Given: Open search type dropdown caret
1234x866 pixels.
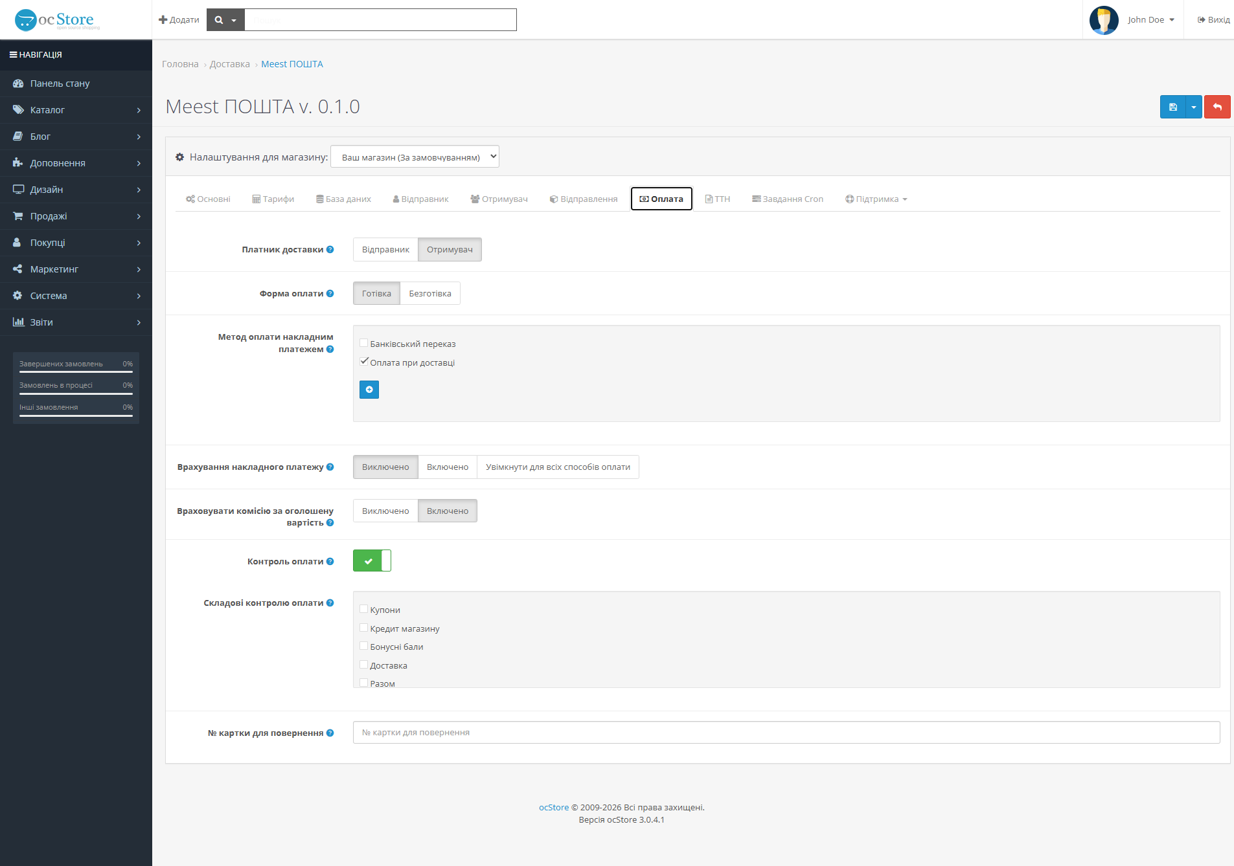Looking at the screenshot, I should click(234, 20).
